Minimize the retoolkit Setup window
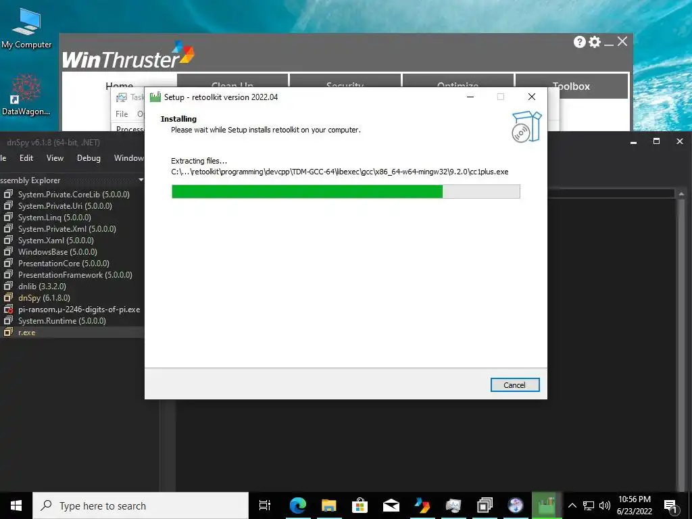Viewport: 692px width, 519px height. click(470, 97)
